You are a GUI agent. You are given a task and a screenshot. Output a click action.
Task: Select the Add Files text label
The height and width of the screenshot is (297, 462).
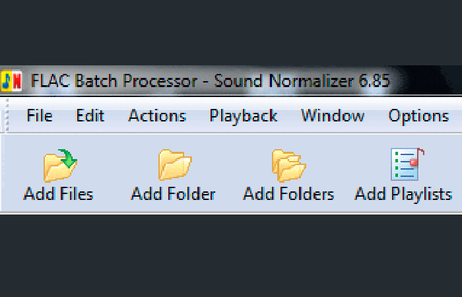58,194
